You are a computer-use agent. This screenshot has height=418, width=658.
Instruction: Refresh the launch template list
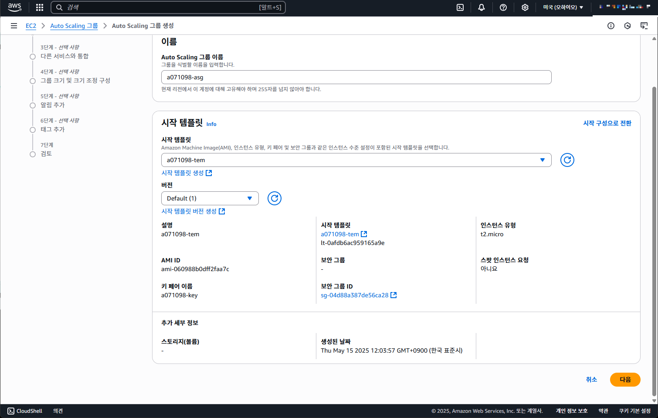567,160
